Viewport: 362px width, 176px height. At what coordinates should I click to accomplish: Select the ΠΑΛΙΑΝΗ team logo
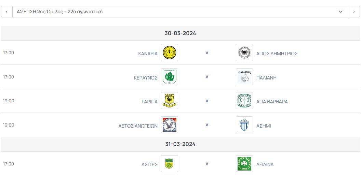(244, 77)
